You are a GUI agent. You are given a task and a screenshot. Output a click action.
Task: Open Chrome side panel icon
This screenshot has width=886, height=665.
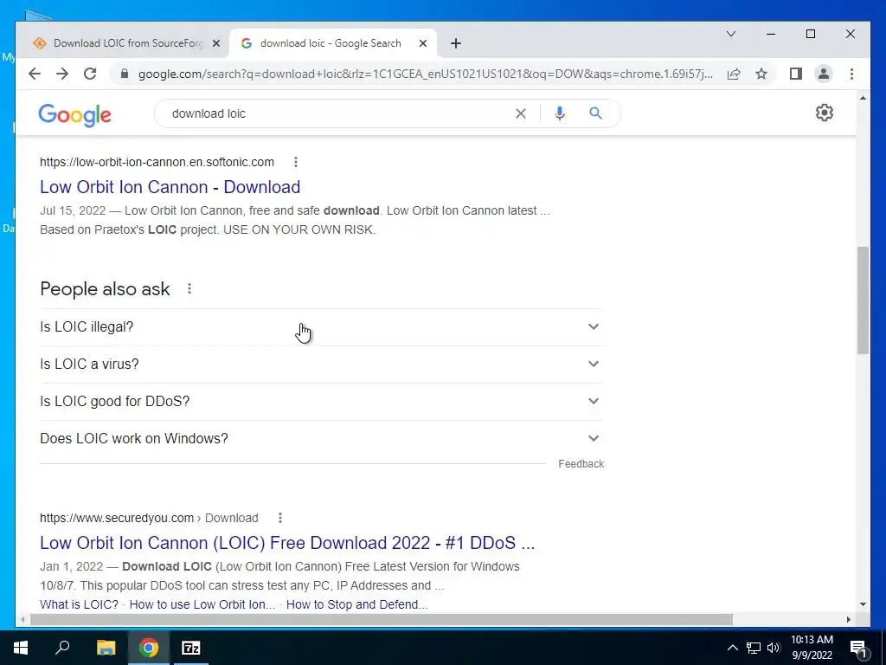pyautogui.click(x=796, y=74)
